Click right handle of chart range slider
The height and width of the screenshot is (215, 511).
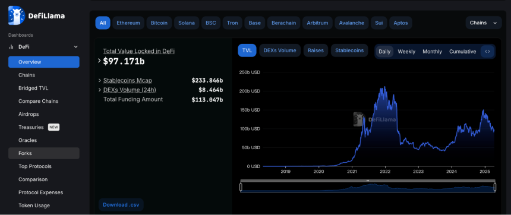[x=495, y=187]
